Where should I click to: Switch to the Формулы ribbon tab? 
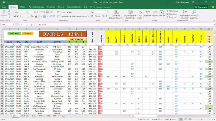[51, 7]
